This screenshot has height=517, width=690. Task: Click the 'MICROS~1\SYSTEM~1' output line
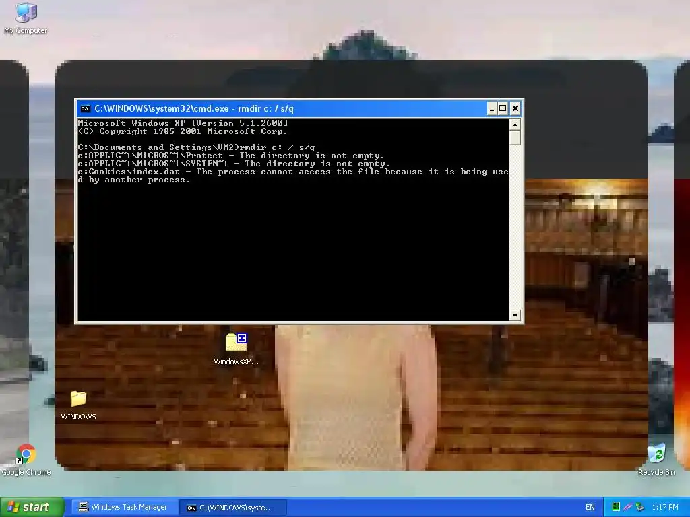point(234,164)
